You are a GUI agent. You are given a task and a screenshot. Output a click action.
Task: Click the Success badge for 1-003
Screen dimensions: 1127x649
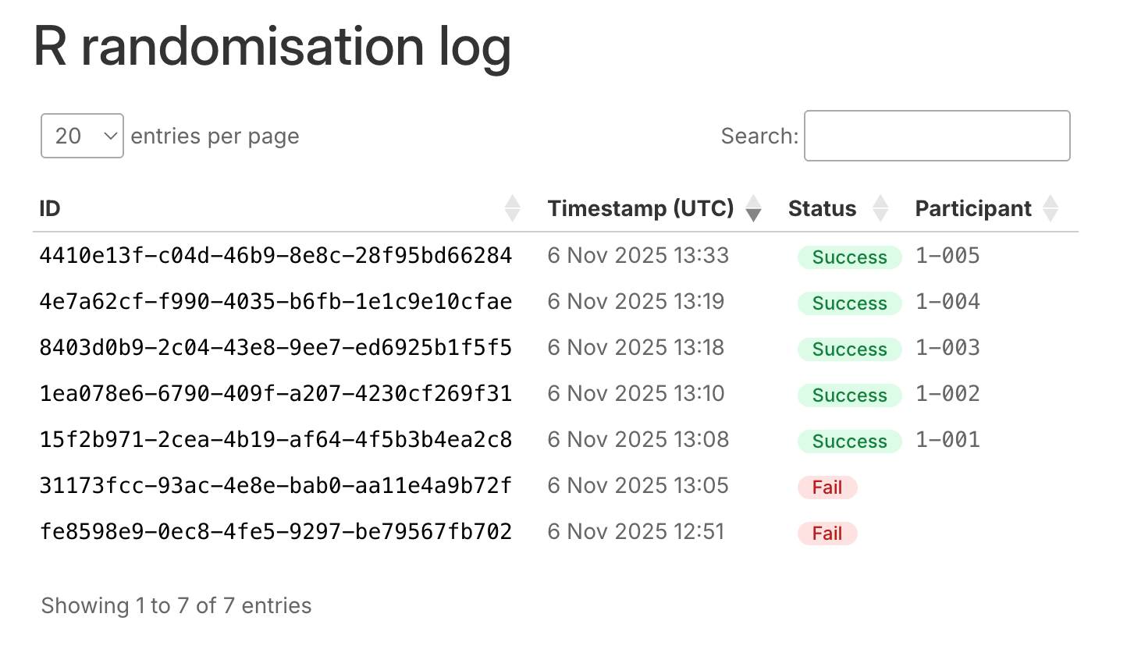coord(849,349)
